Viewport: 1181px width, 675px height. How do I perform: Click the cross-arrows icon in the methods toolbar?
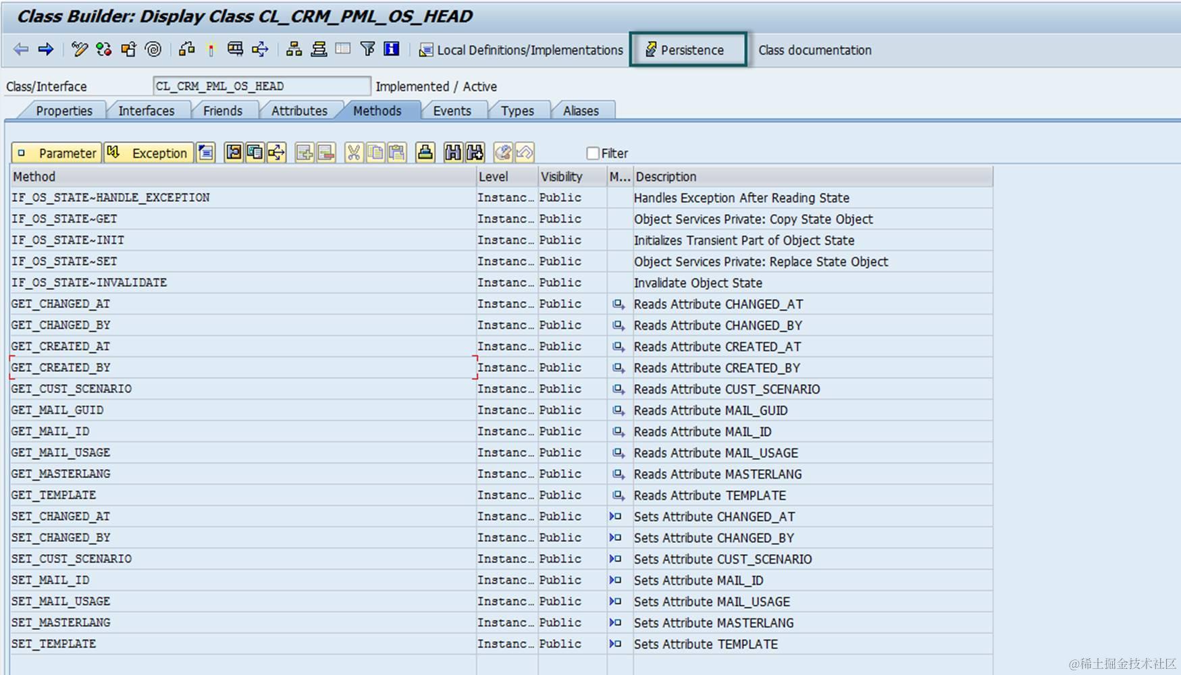coord(276,153)
